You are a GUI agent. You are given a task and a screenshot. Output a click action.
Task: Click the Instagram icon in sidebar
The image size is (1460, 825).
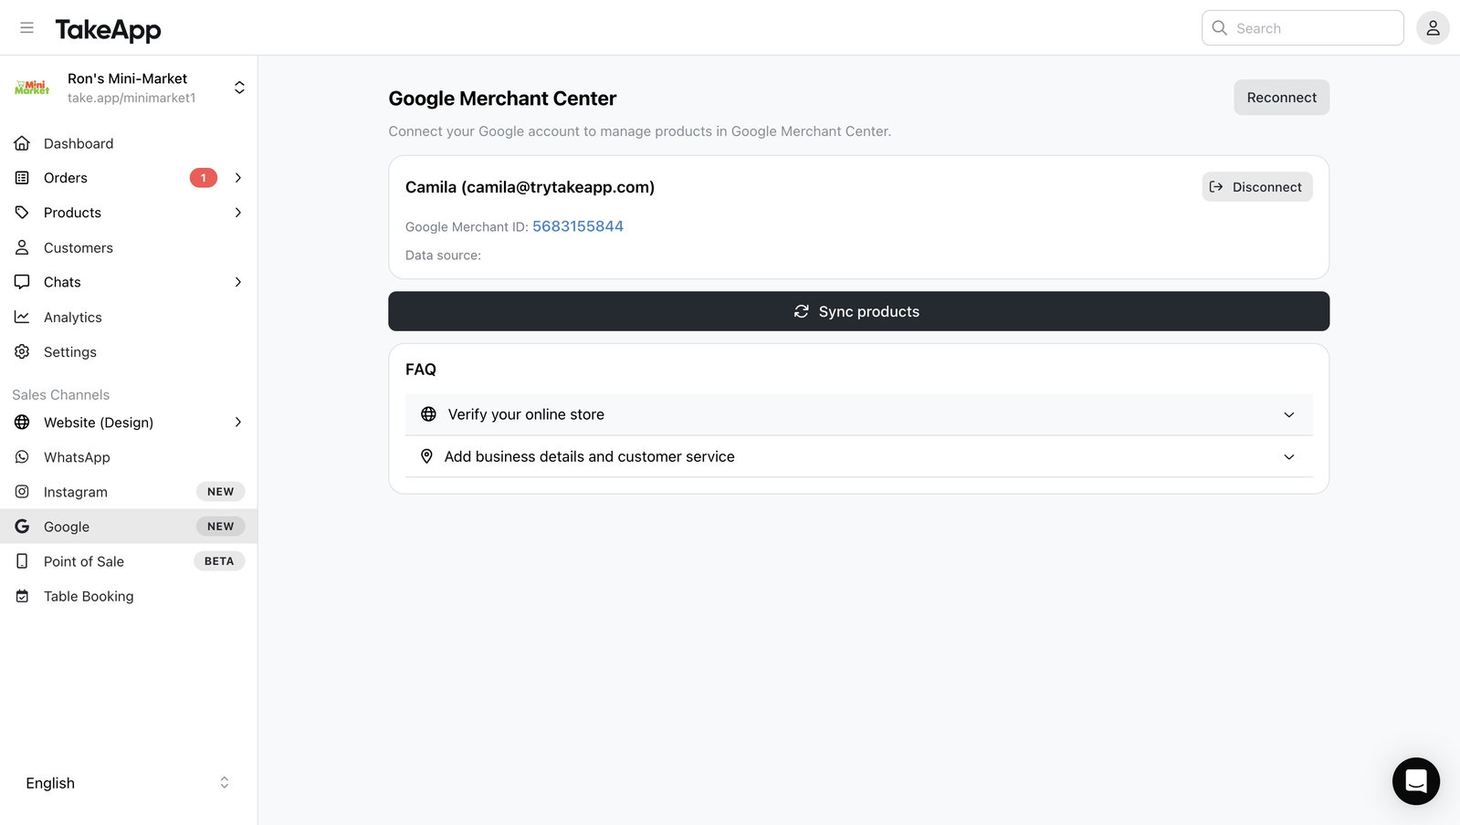22,491
